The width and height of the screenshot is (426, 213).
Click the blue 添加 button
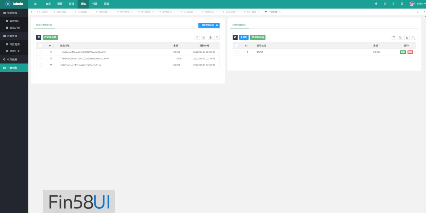point(244,37)
